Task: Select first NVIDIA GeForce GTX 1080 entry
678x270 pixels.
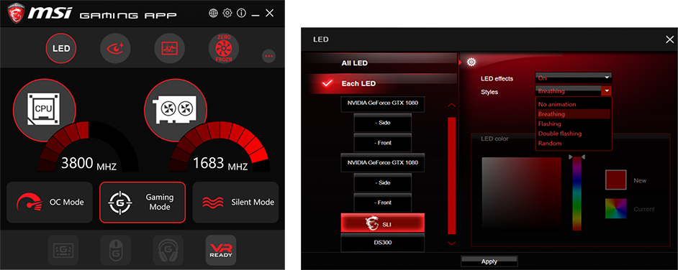Action: (383, 103)
